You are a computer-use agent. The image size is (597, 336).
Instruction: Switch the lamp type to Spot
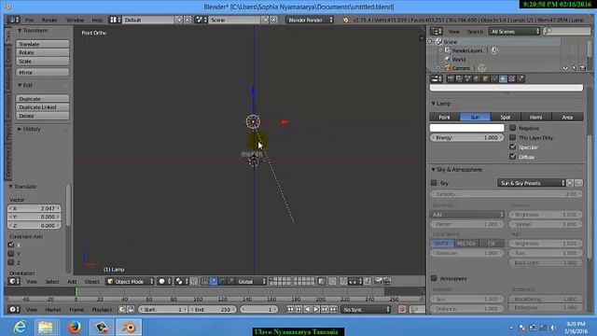(506, 117)
